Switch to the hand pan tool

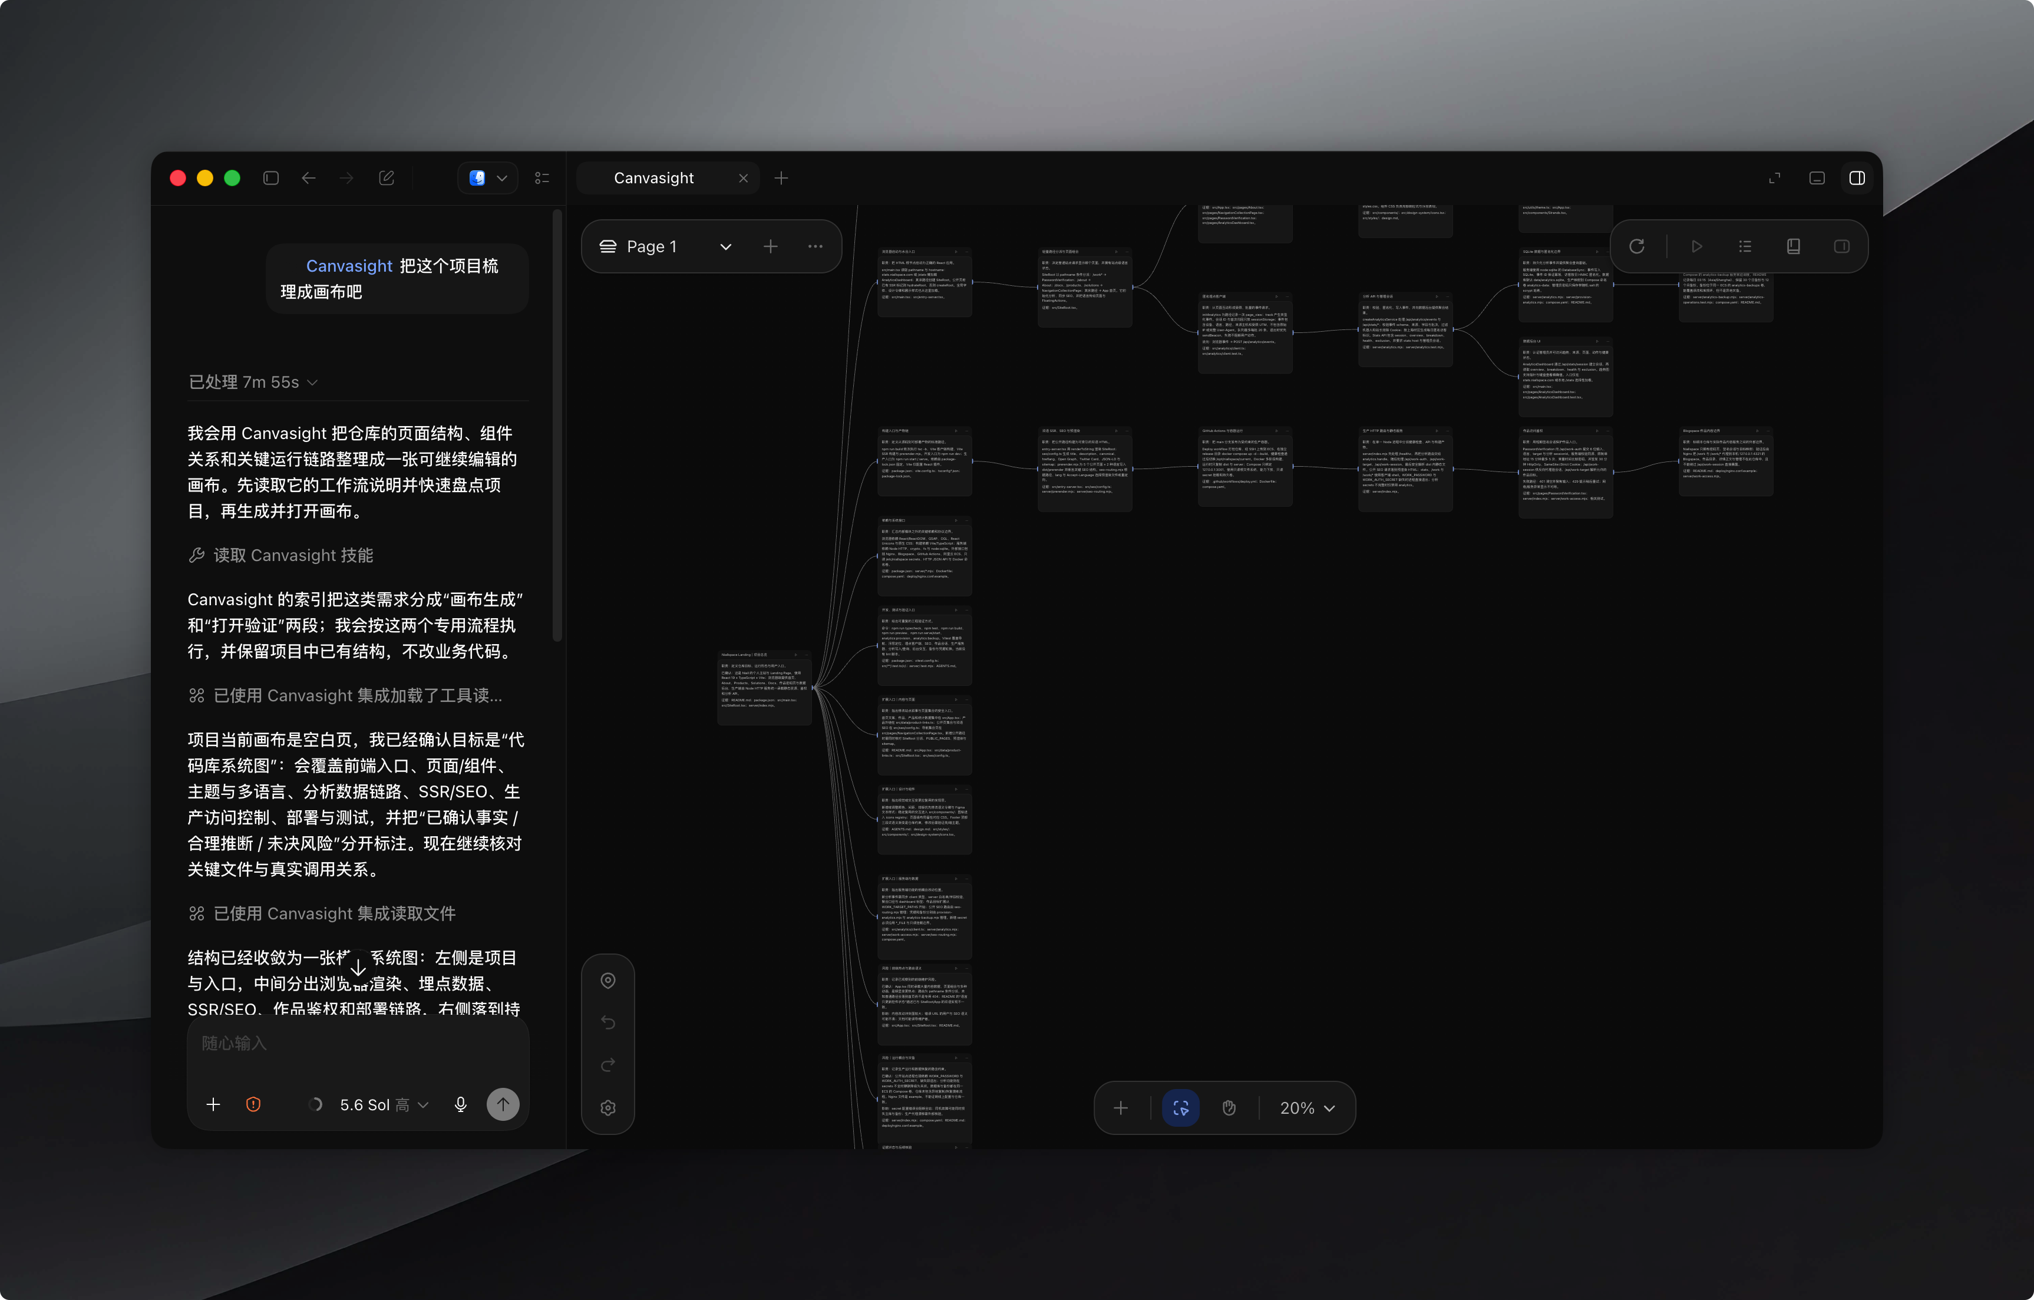coord(1229,1108)
